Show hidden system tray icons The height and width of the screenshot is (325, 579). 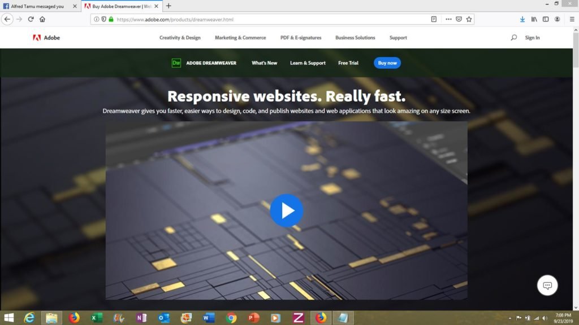pos(510,318)
